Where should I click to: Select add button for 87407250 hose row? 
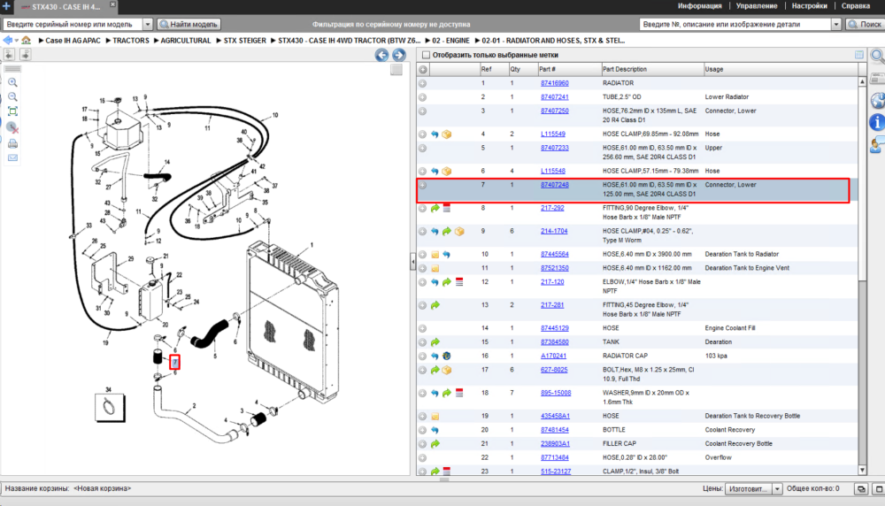point(422,111)
